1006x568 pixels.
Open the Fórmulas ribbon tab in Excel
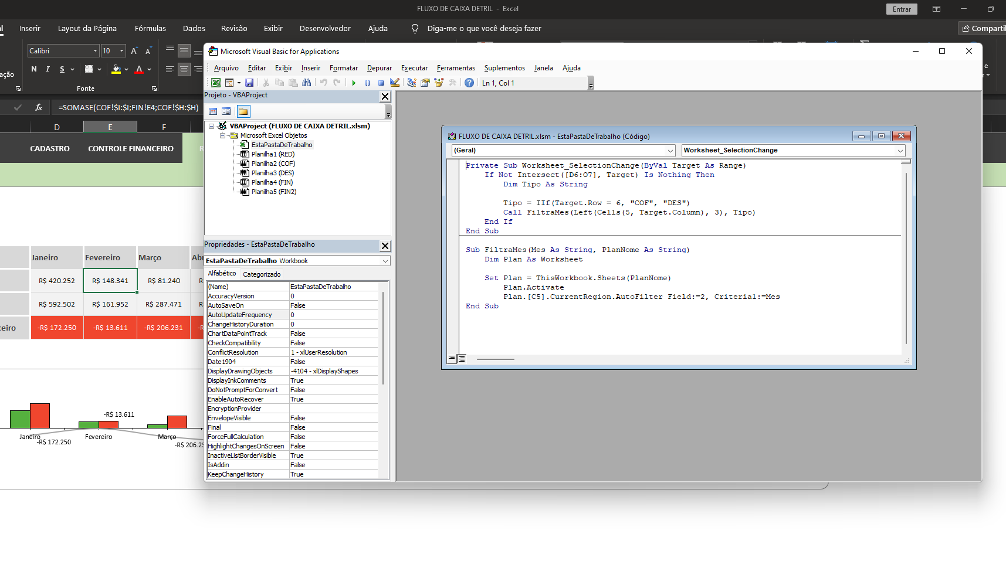pyautogui.click(x=150, y=28)
